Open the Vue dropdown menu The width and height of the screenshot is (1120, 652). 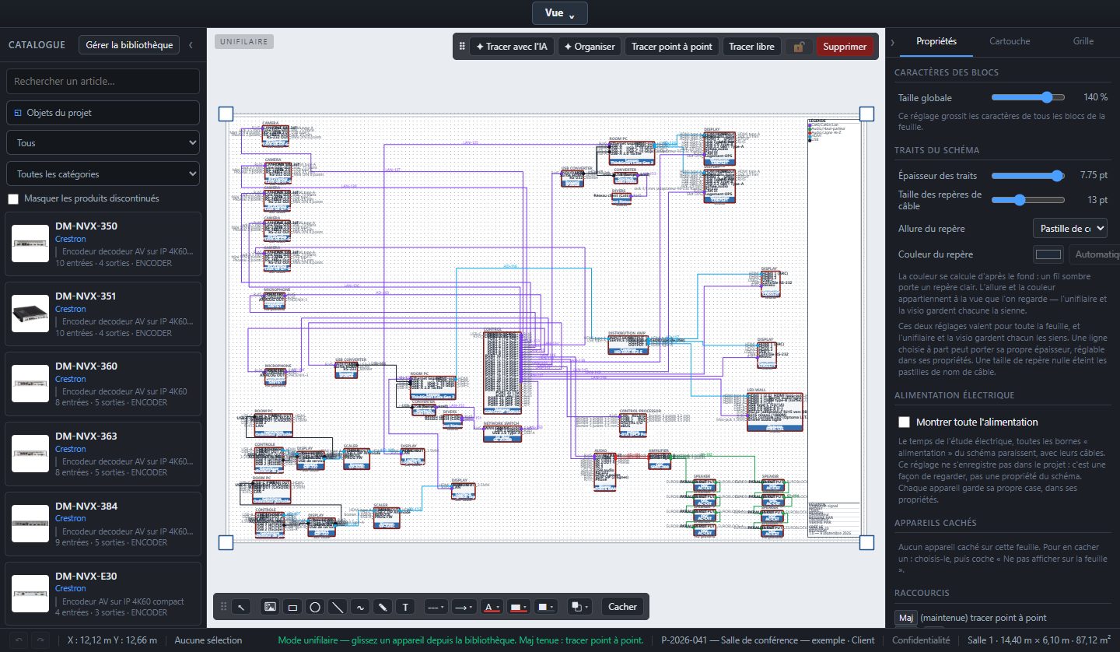pos(559,13)
